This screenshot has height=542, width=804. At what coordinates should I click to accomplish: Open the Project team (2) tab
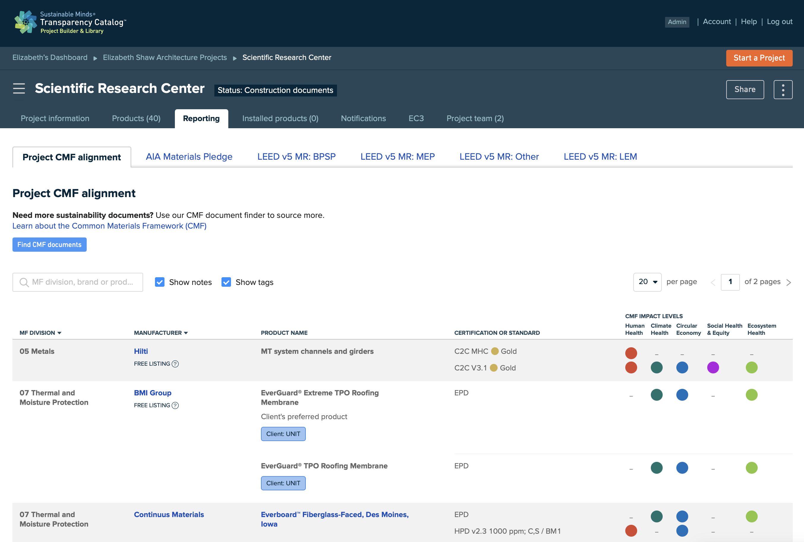[475, 118]
